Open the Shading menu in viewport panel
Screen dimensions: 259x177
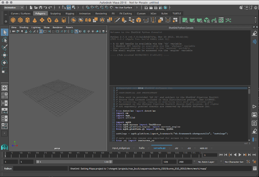click(x=24, y=27)
